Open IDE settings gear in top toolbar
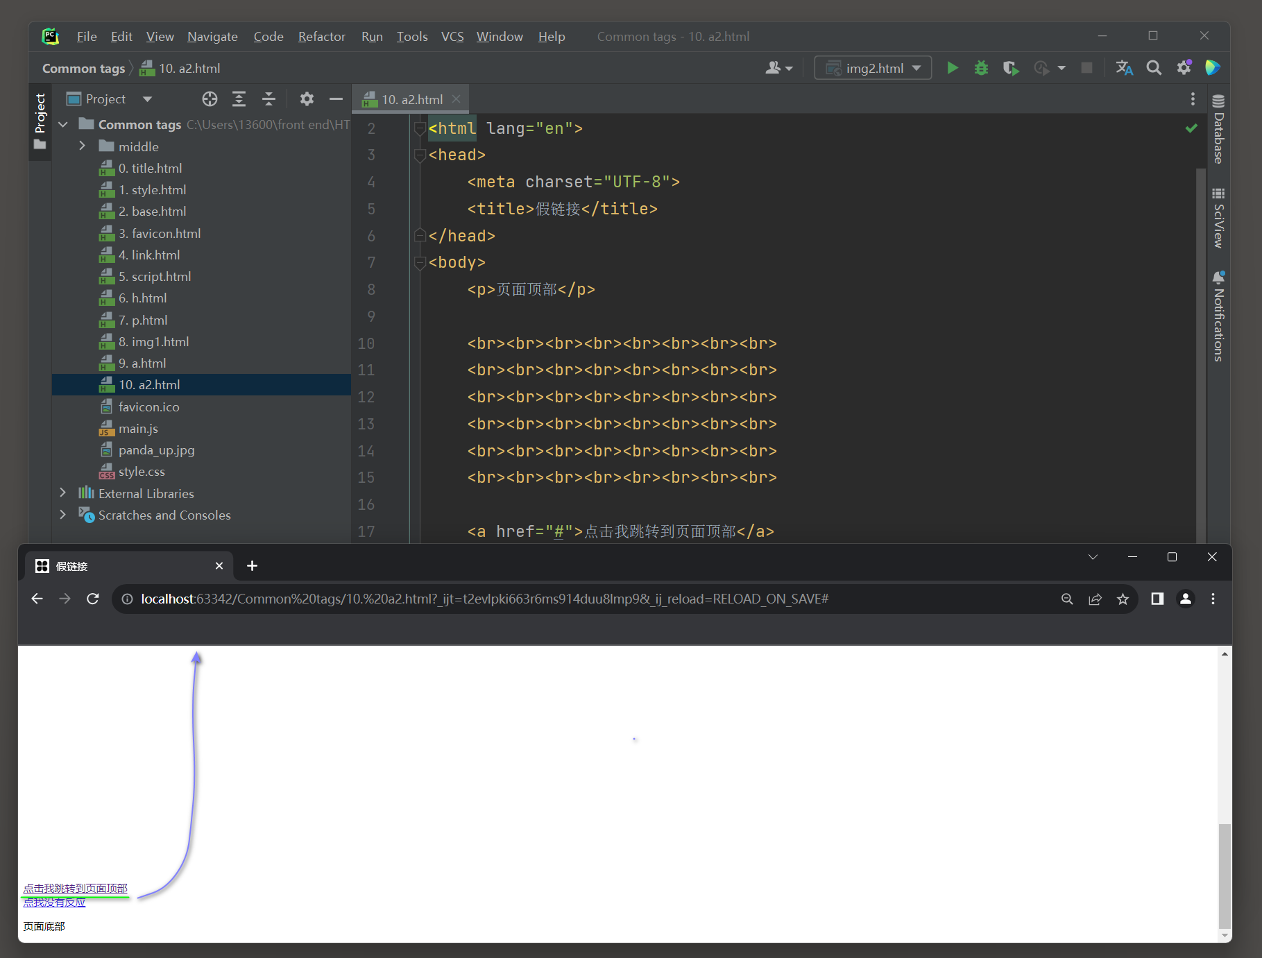The height and width of the screenshot is (958, 1262). tap(1184, 68)
